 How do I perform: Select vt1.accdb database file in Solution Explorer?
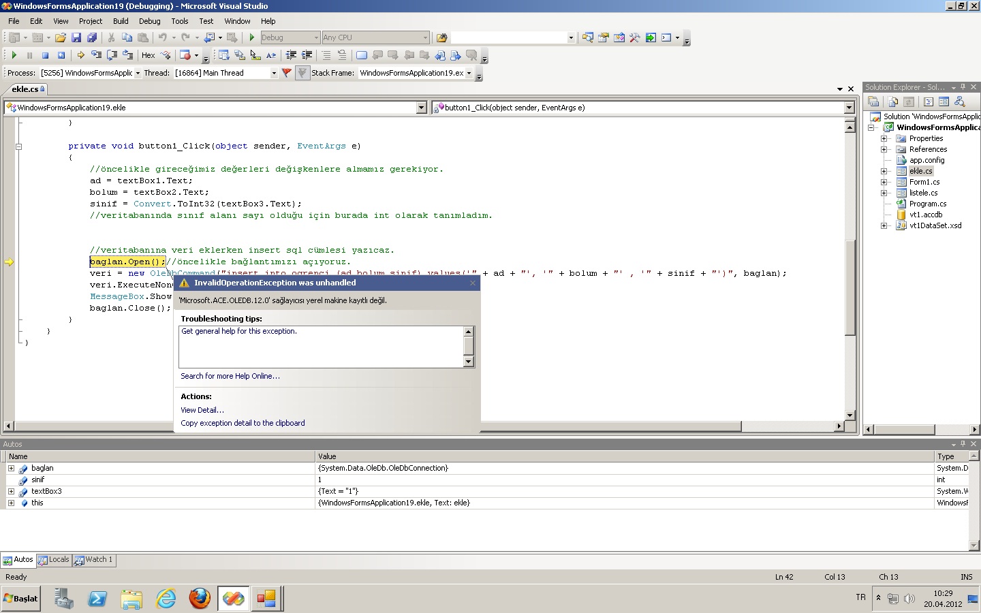(x=925, y=215)
